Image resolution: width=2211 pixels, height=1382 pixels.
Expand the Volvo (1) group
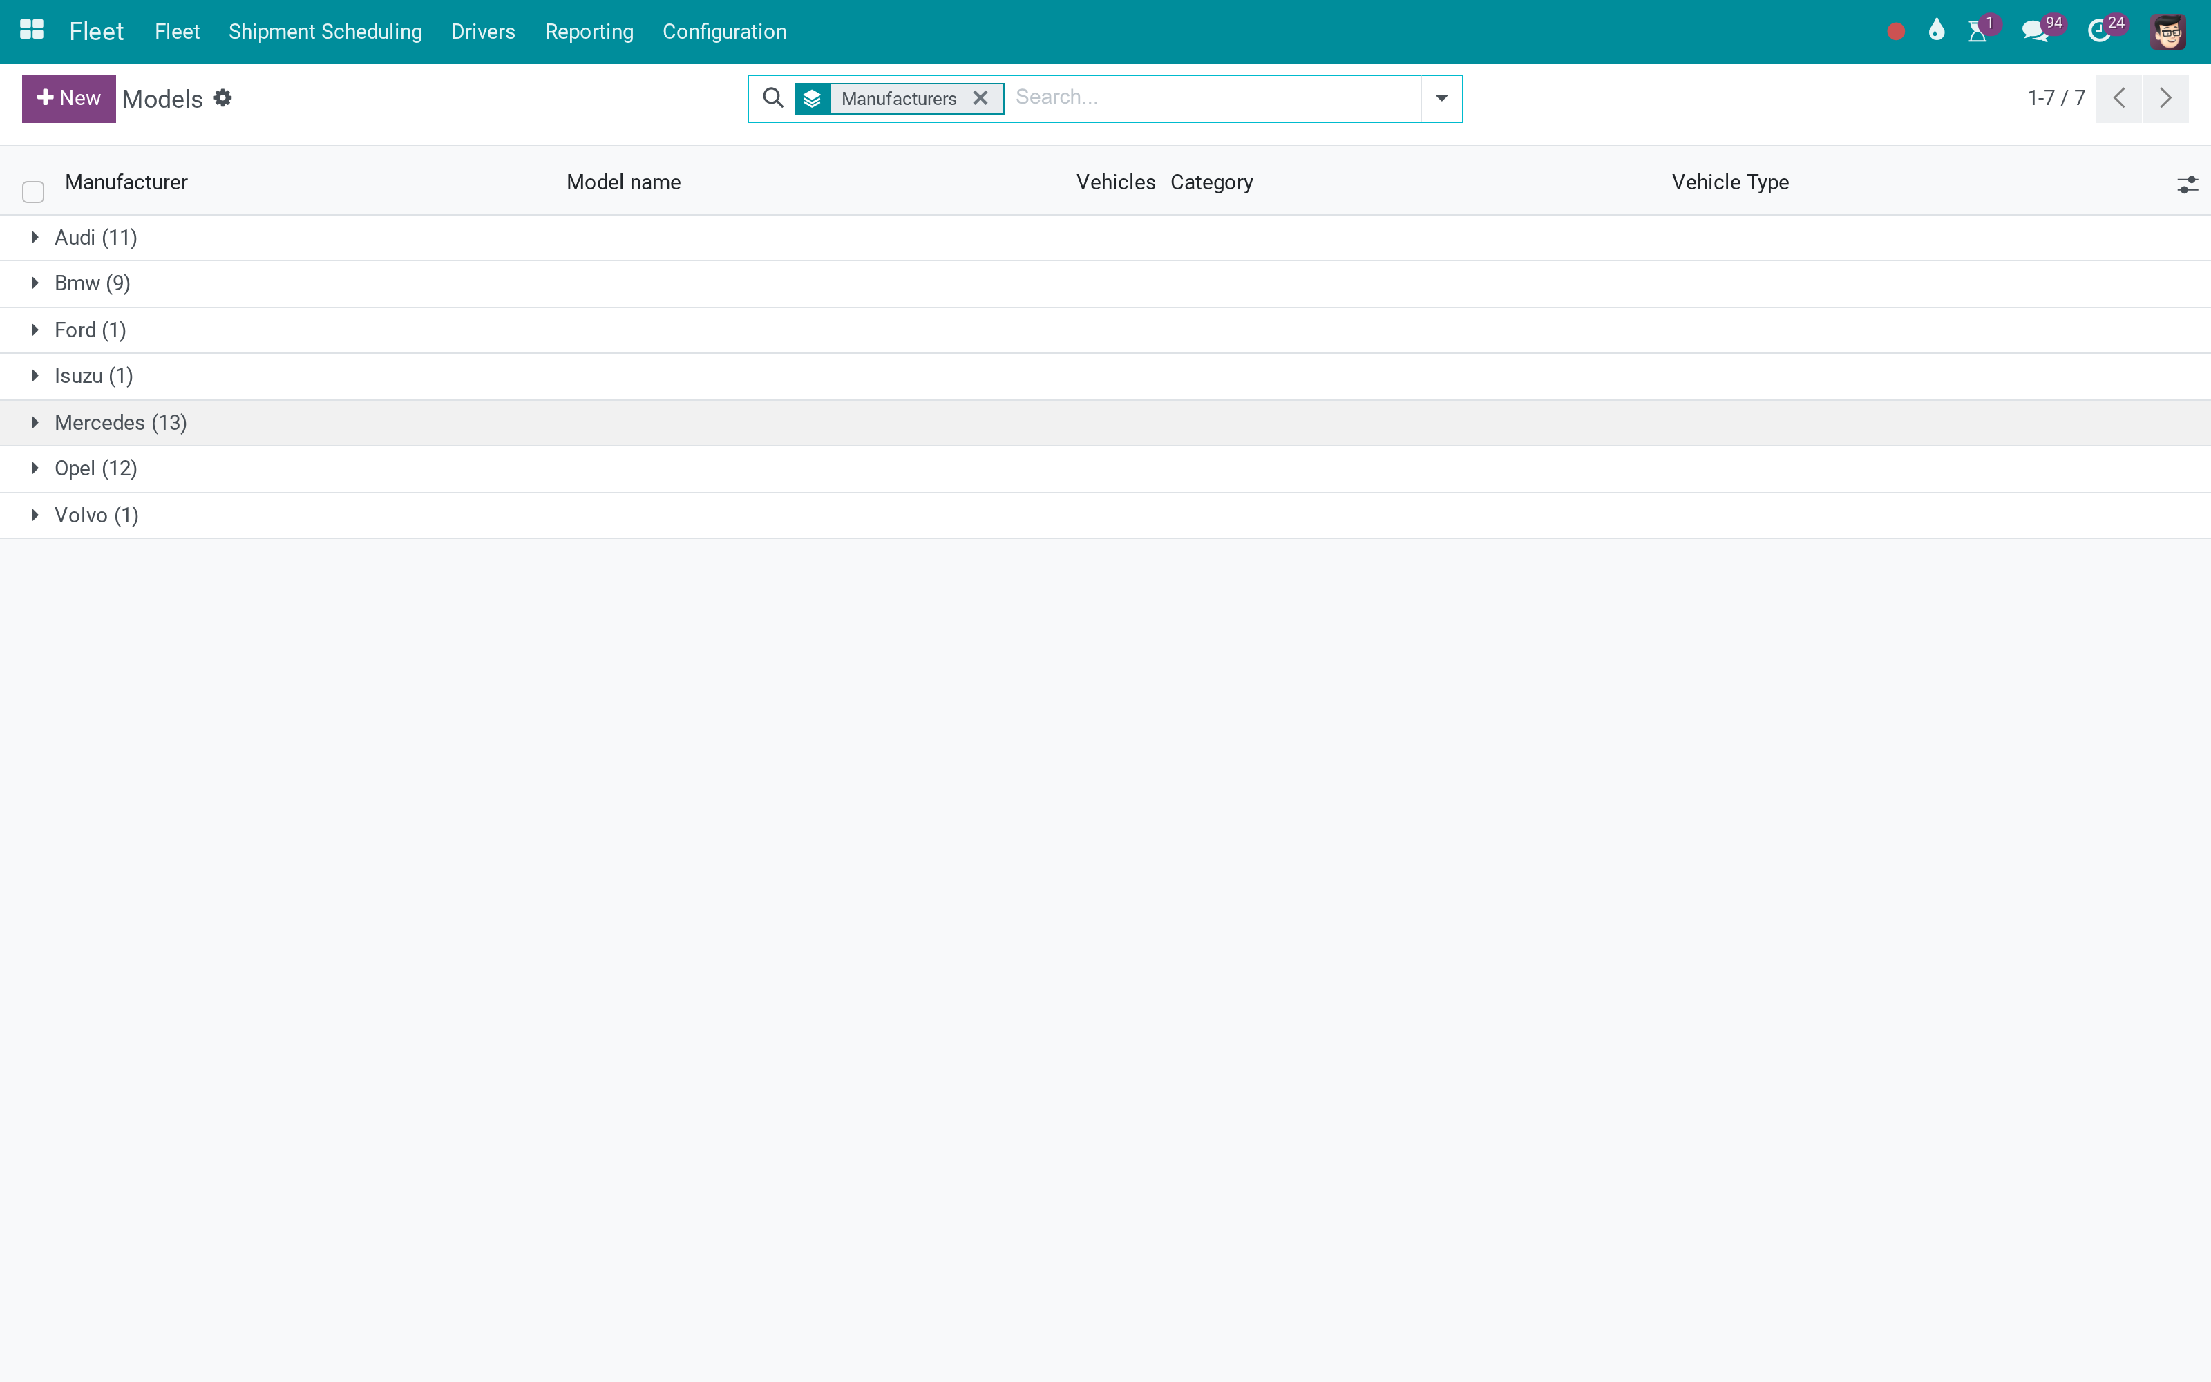1105,515
